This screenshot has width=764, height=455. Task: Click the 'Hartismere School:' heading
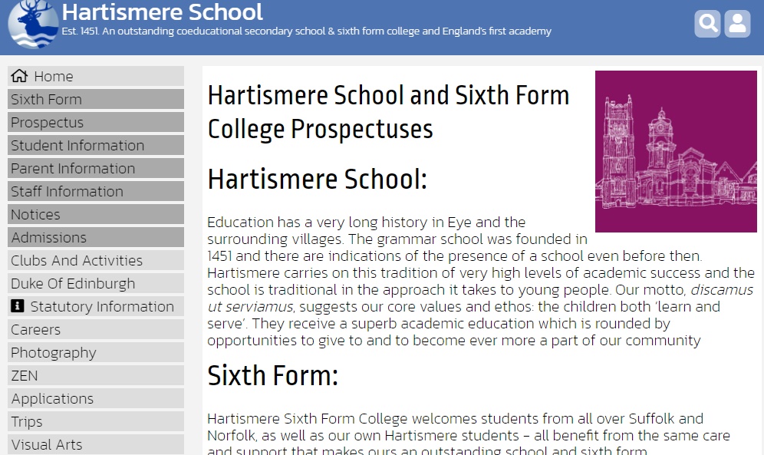click(318, 179)
